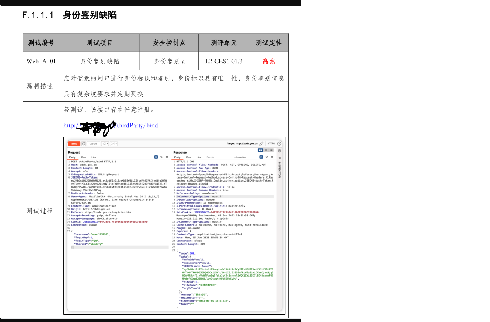Screen dimensions: 490x322
Task: Click the 安全控制点 column header
Action: pos(169,43)
